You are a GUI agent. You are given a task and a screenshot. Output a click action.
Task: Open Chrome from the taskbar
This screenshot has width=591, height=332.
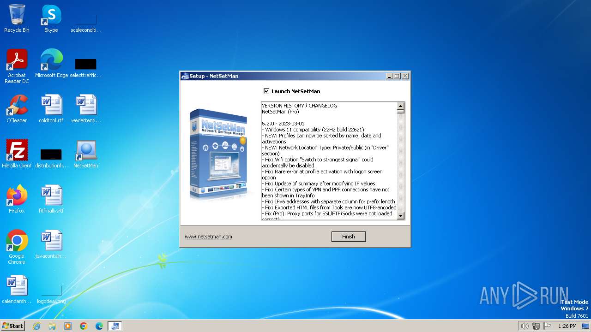(84, 326)
